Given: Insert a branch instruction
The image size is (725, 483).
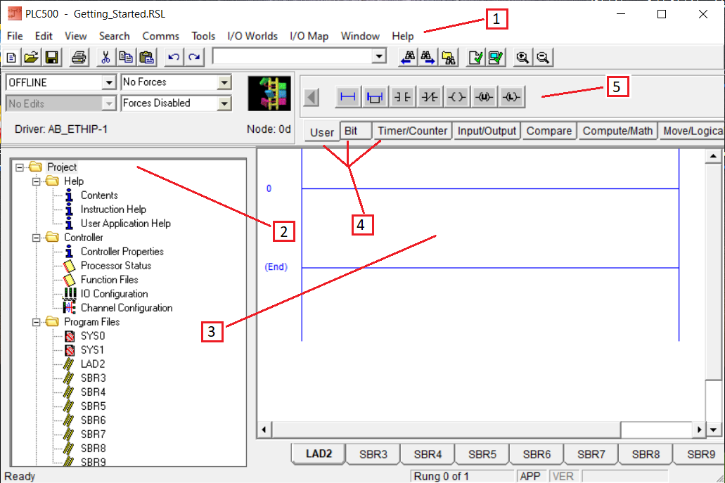Looking at the screenshot, I should click(x=375, y=97).
